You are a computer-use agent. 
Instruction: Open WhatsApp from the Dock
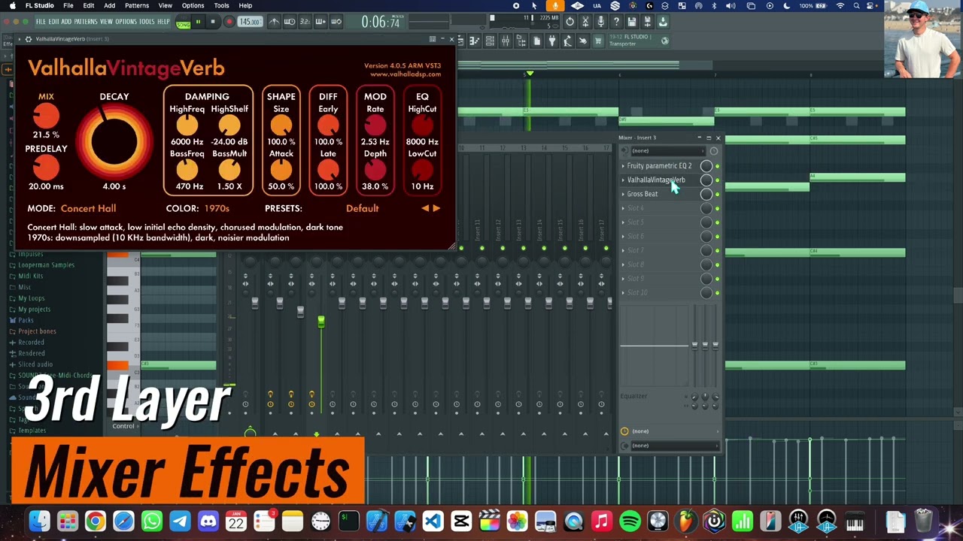pyautogui.click(x=151, y=521)
